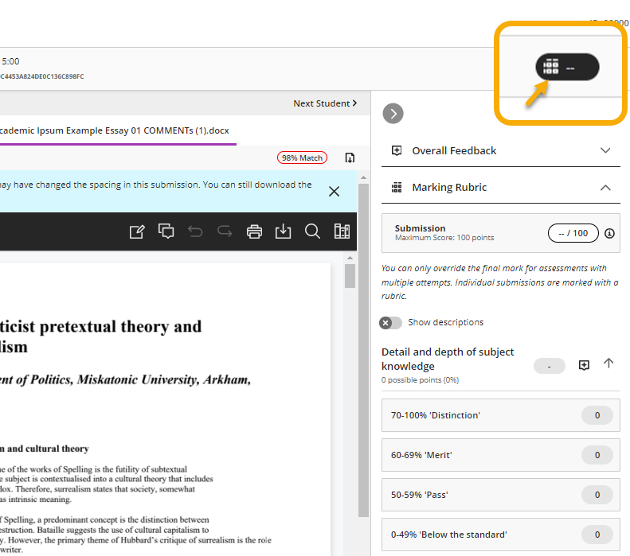Collapse the subject knowledge criterion with arrow
Image resolution: width=630 pixels, height=556 pixels.
608,364
